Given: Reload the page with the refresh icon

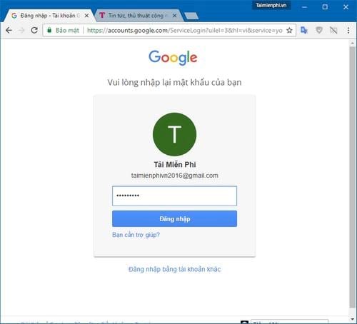Looking at the screenshot, I should point(34,30).
